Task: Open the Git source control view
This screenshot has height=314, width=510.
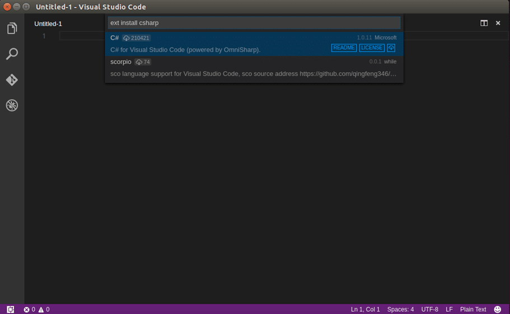Action: (x=12, y=79)
